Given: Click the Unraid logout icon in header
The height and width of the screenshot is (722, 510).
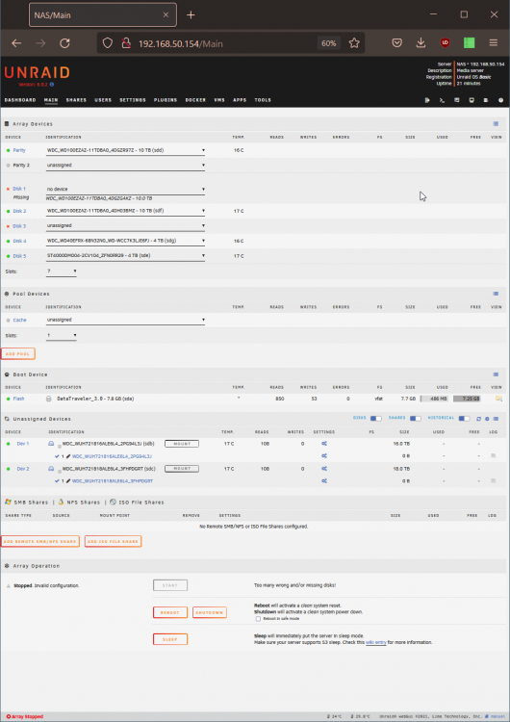Looking at the screenshot, I should tap(427, 100).
